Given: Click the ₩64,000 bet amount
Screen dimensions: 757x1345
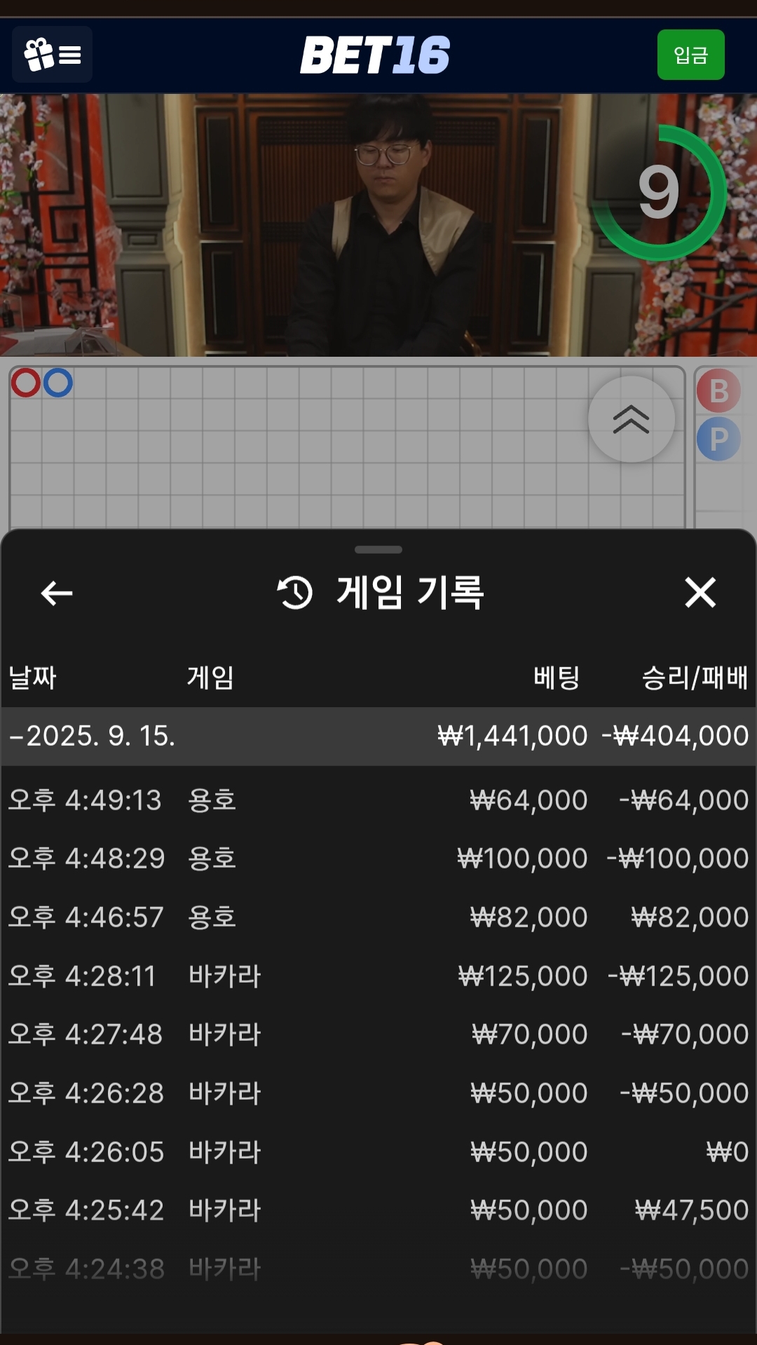Looking at the screenshot, I should coord(528,800).
